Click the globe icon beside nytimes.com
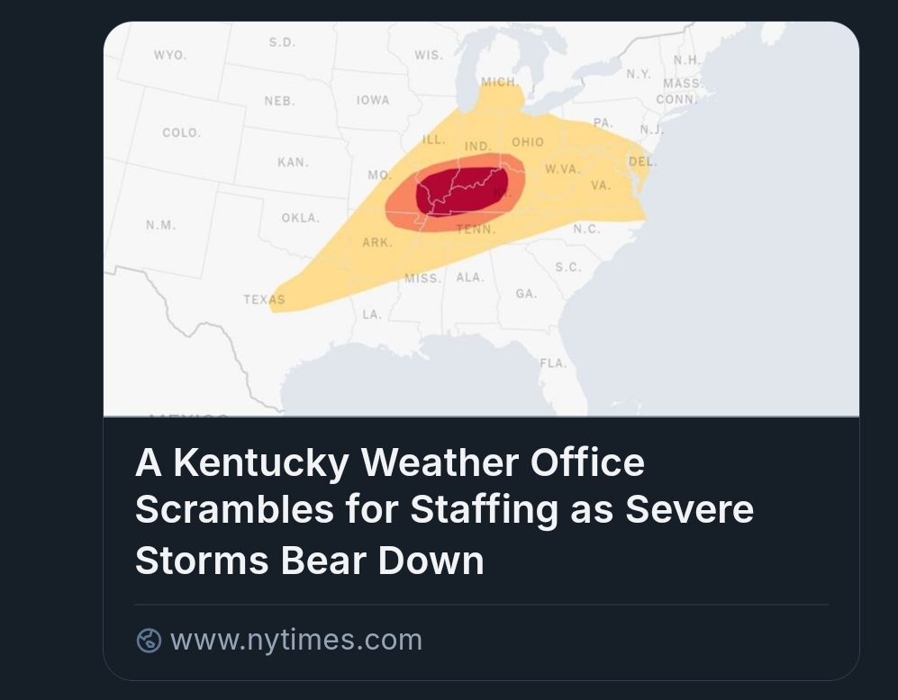Viewport: 898px width, 700px height. (149, 641)
